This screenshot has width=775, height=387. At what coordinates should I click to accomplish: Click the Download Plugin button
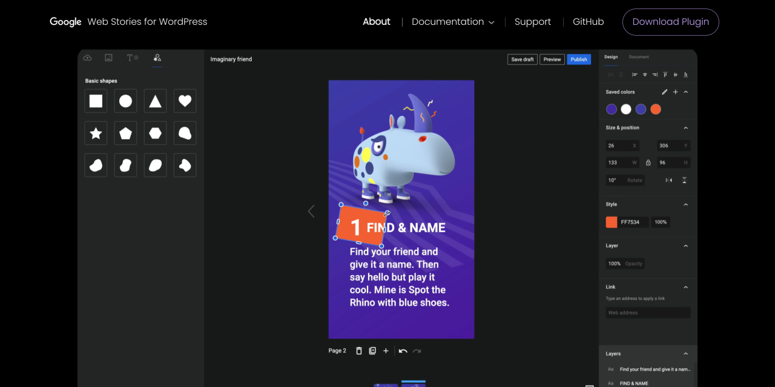670,22
